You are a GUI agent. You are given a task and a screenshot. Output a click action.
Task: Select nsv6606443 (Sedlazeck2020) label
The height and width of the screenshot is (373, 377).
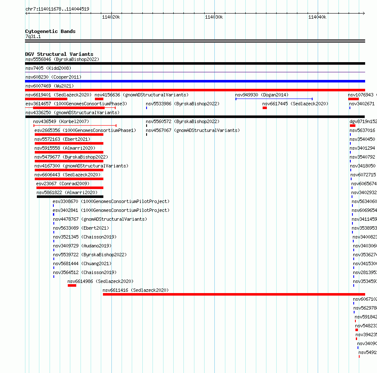(x=67, y=175)
